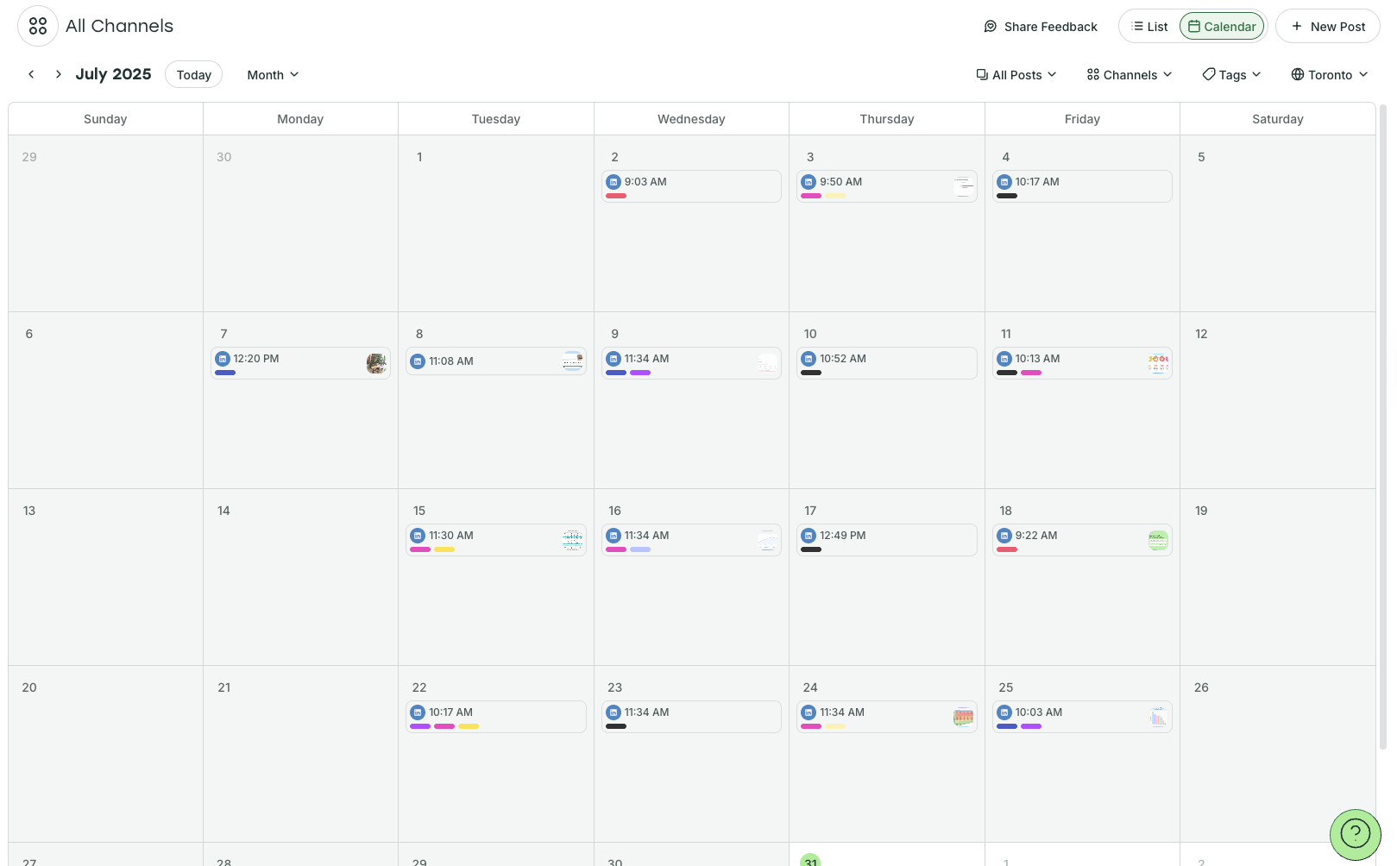Click the Today button
1397x866 pixels.
point(193,74)
